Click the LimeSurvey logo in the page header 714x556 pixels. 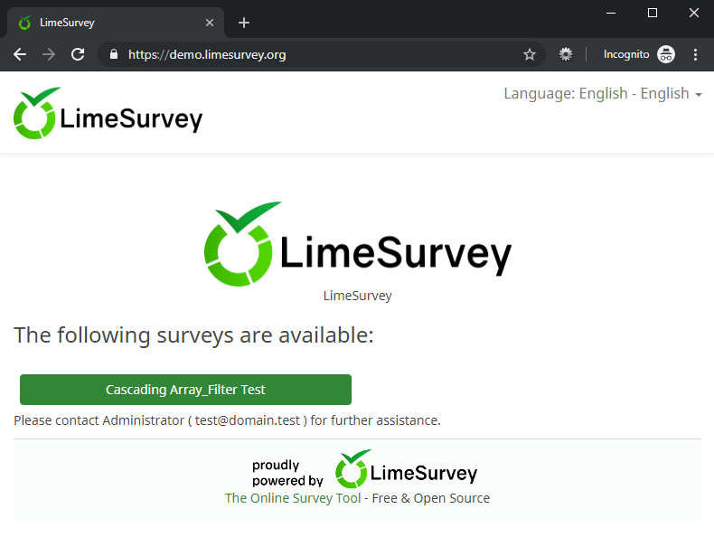pyautogui.click(x=108, y=114)
